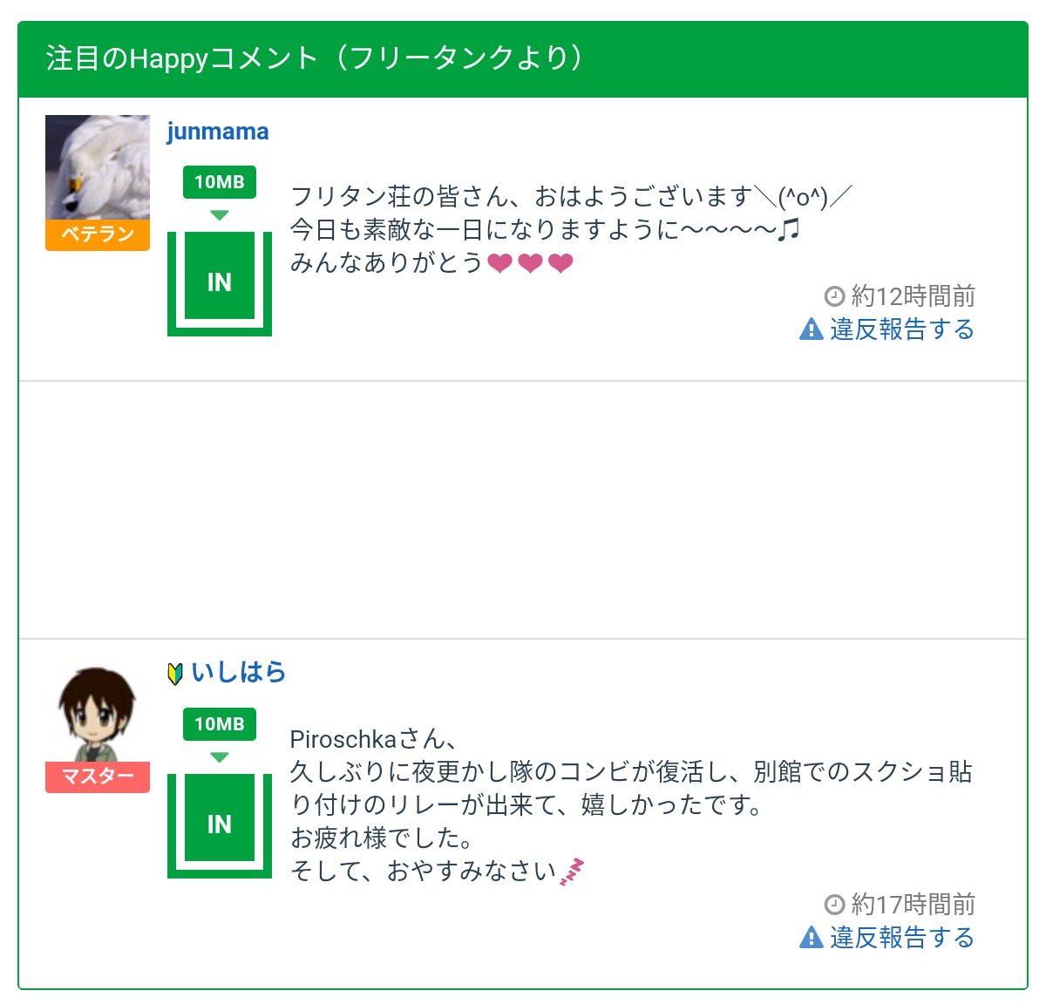The height and width of the screenshot is (1004, 1046).
Task: Open the いしはら username link
Action: [239, 673]
